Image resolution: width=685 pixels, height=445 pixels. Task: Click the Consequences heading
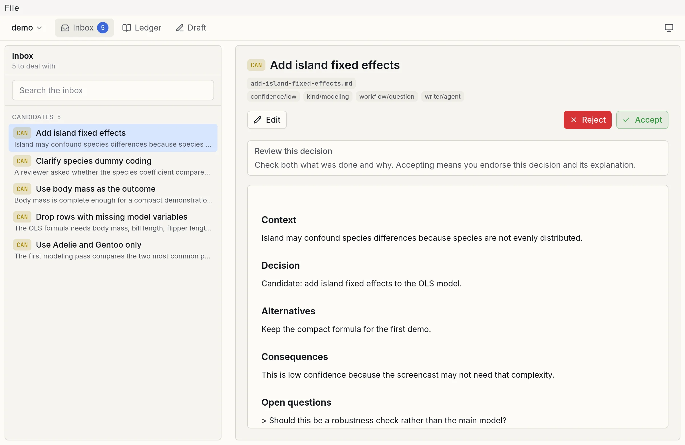(x=295, y=357)
